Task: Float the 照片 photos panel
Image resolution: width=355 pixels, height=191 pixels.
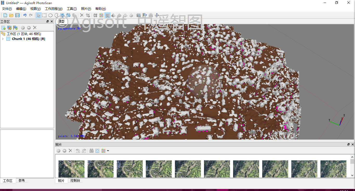Action: tap(348, 145)
